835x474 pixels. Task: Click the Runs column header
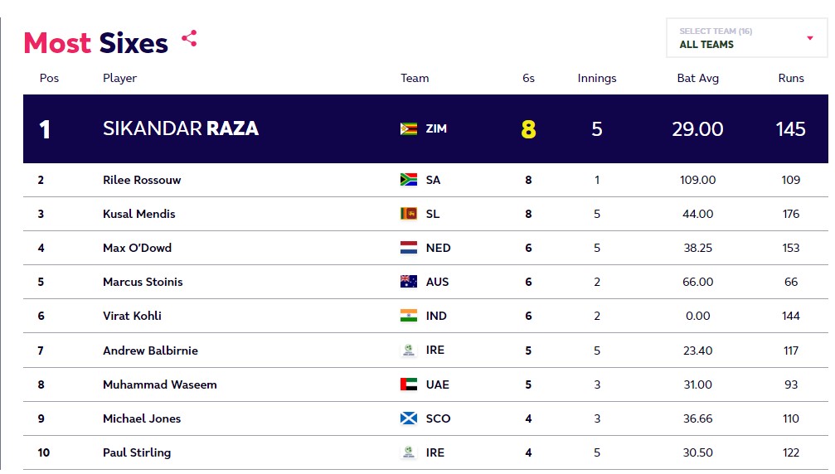[x=791, y=78]
